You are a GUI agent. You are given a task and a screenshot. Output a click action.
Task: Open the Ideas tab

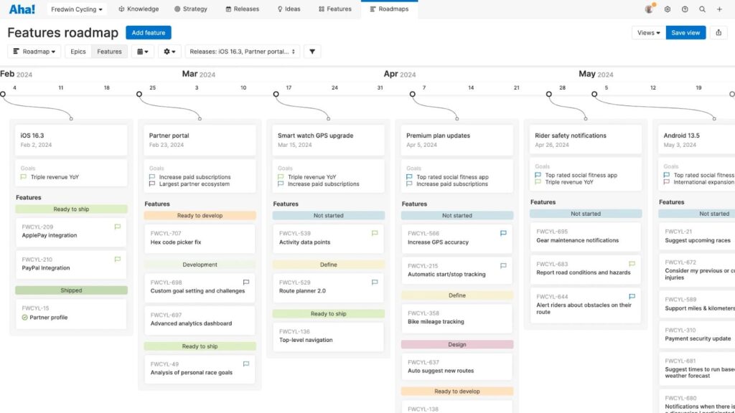coord(290,9)
